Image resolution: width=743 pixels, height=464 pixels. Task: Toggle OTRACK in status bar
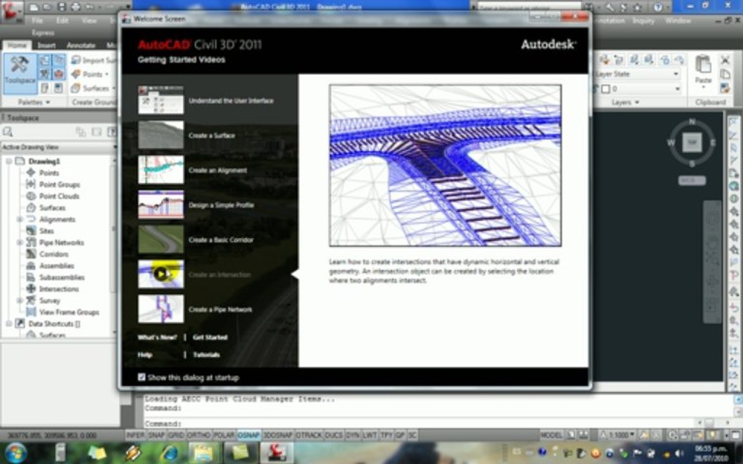tap(308, 434)
